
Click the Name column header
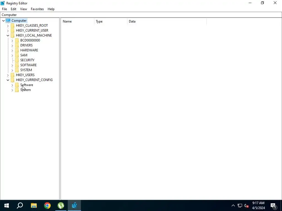[x=77, y=21]
